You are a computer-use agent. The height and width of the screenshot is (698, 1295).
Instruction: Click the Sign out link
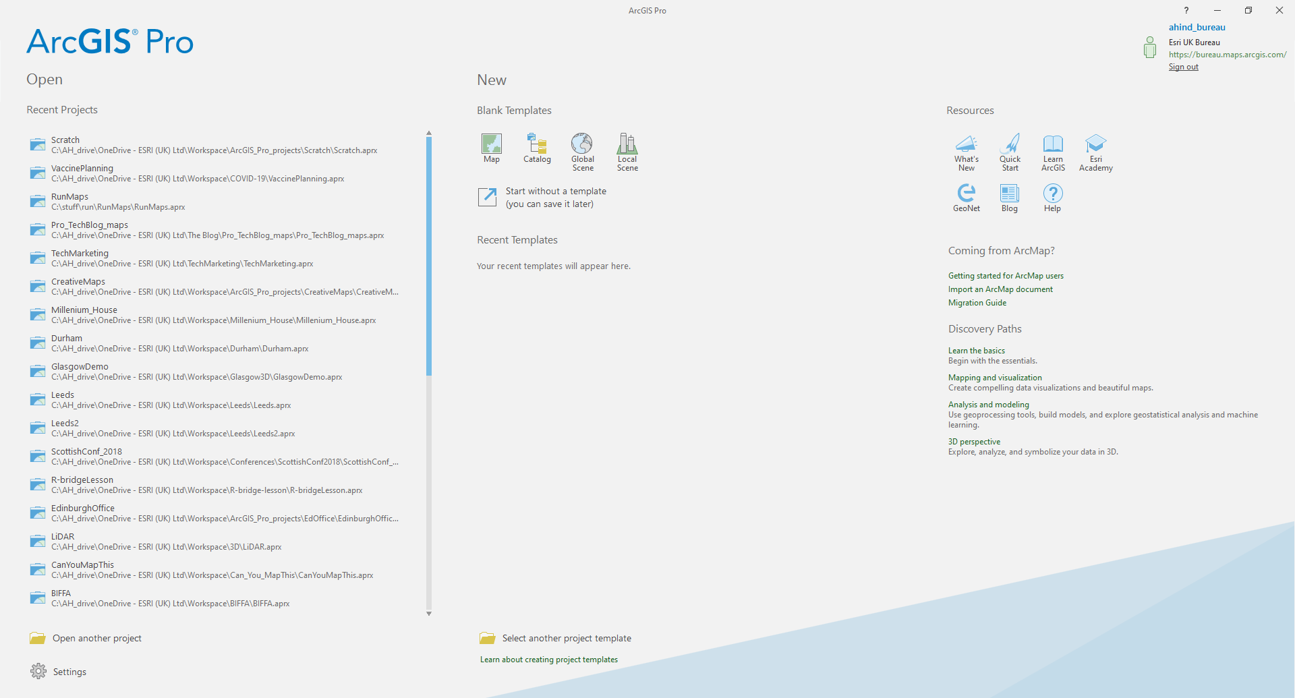pyautogui.click(x=1184, y=67)
